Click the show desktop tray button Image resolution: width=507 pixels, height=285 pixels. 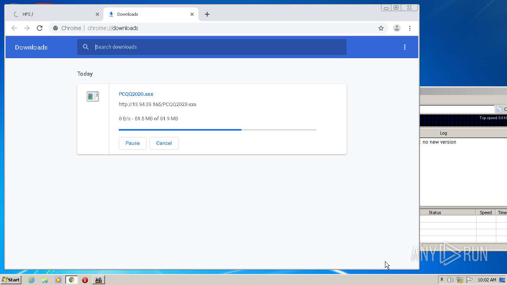[x=503, y=280]
